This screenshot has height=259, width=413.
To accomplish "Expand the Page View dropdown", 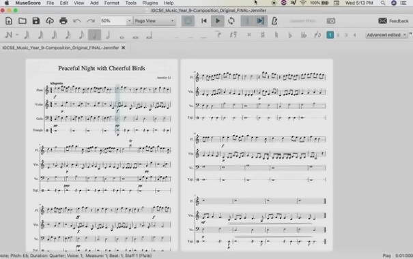I will pos(154,20).
